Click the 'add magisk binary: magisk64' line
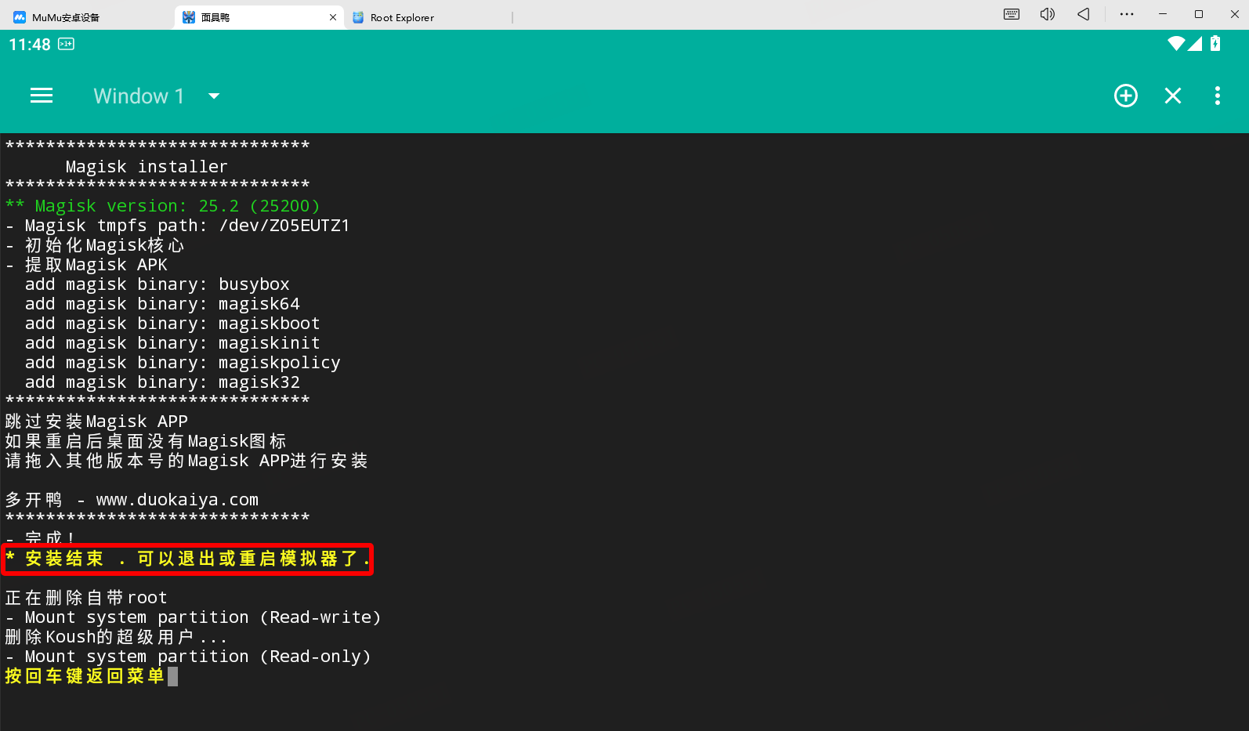The height and width of the screenshot is (731, 1249). pyautogui.click(x=162, y=304)
